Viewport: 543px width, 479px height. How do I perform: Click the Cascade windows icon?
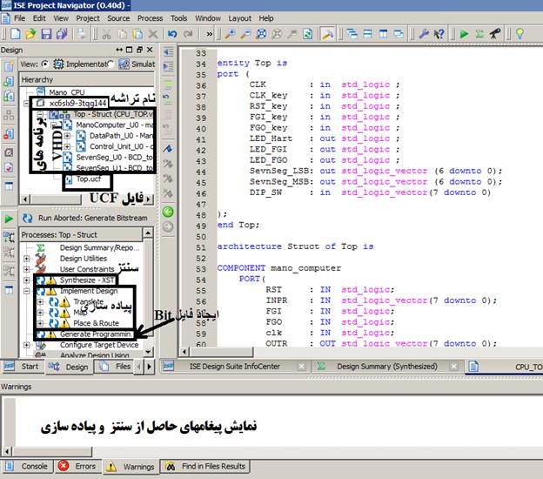[x=352, y=34]
